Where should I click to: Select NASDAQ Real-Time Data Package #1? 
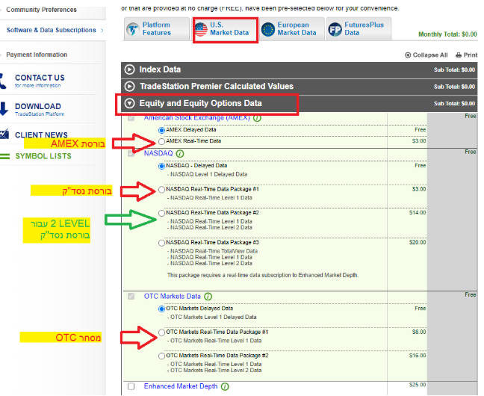pyautogui.click(x=161, y=190)
